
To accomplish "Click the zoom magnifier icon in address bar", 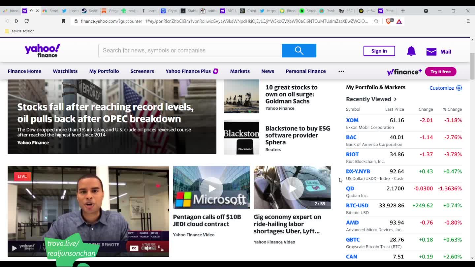I will 376,21.
